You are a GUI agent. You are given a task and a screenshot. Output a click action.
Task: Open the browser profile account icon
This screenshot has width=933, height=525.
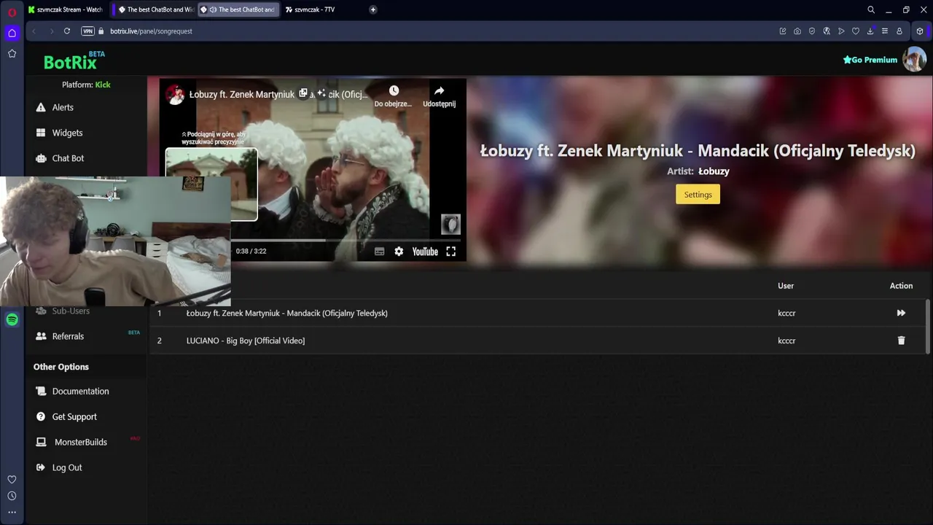[899, 31]
